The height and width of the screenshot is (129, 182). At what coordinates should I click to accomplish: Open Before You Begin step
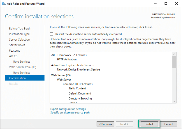tap(20, 29)
